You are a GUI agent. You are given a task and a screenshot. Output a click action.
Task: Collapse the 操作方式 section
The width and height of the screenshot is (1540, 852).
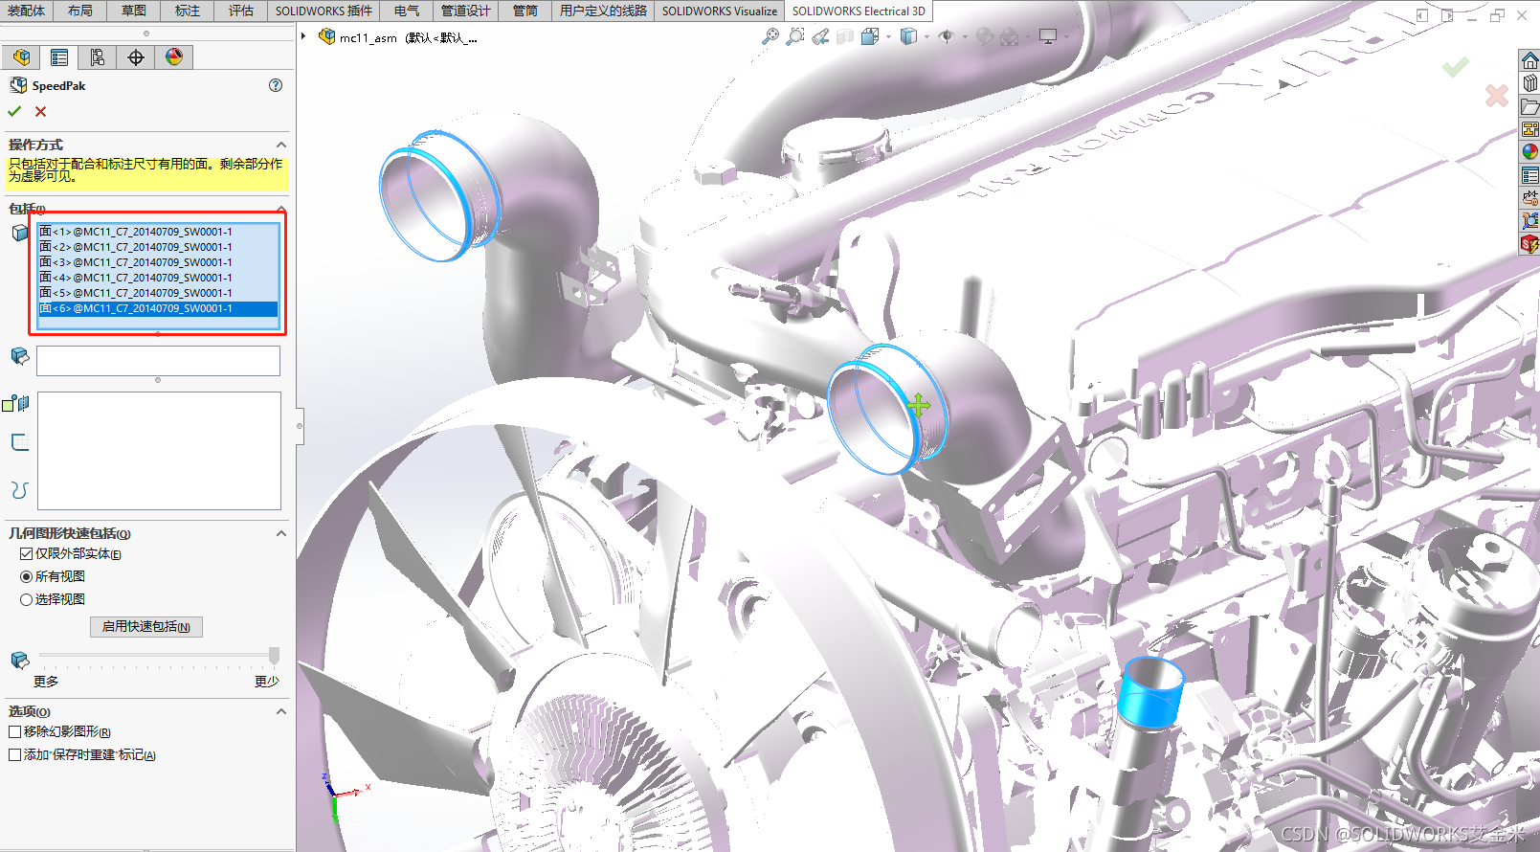tap(281, 145)
